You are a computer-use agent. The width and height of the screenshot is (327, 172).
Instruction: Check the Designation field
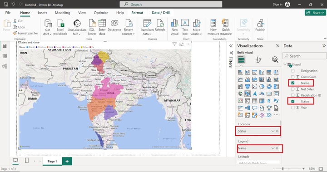click(x=293, y=71)
